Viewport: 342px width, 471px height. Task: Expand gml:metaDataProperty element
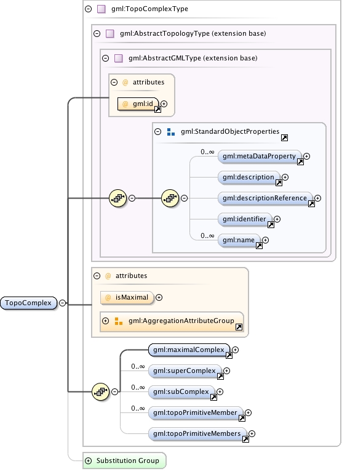306,156
